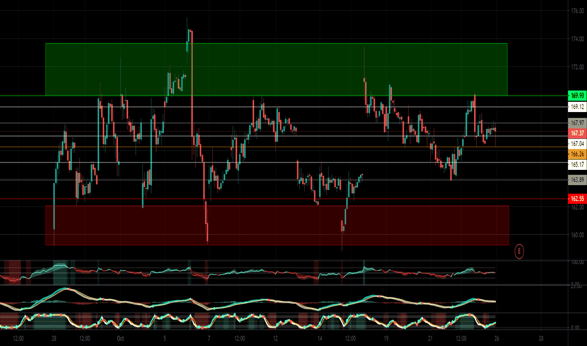Viewport: 587px width, 346px height.
Task: Click the 160.00 price axis value
Action: click(x=578, y=235)
